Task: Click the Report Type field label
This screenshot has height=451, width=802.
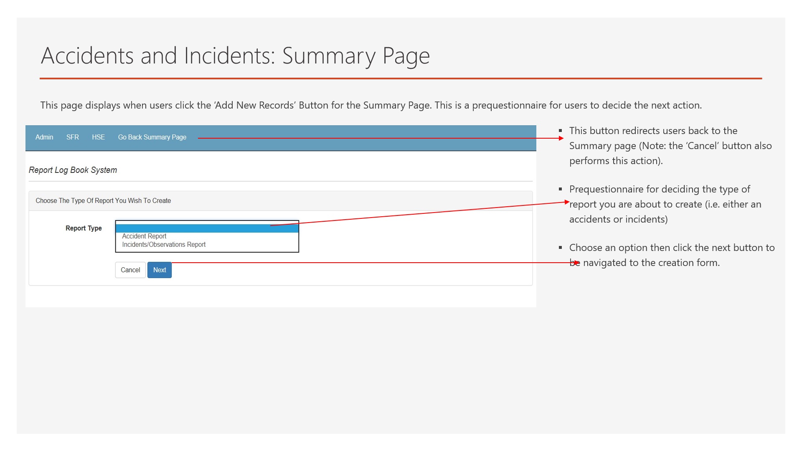Action: tap(84, 228)
